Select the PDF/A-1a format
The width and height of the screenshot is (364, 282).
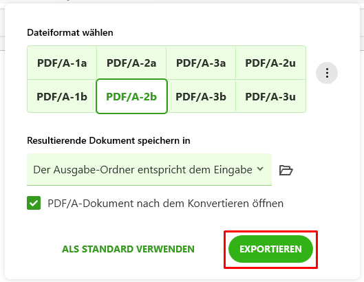tap(62, 63)
